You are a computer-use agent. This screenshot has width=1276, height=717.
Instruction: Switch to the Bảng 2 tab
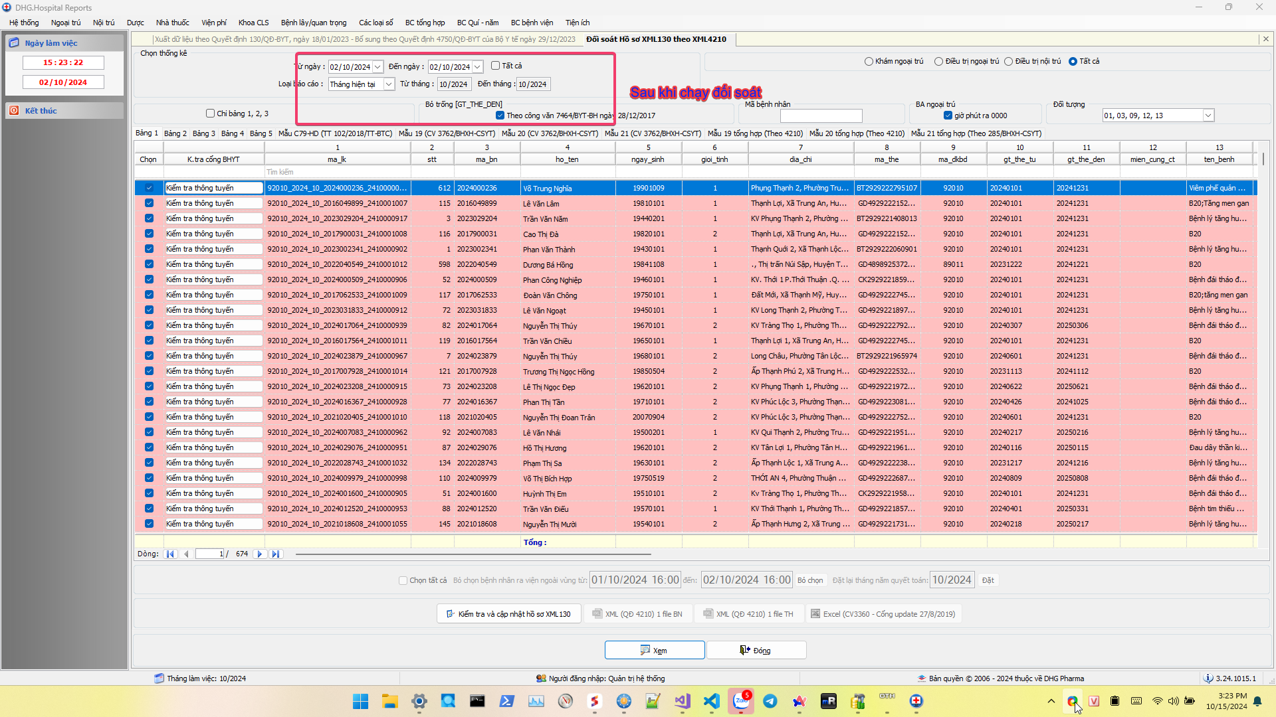[x=175, y=133]
